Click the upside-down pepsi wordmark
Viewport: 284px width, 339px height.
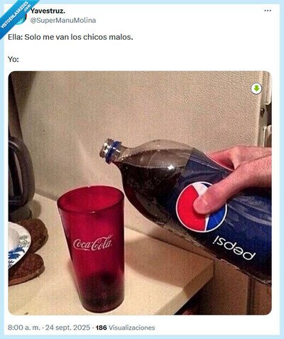click(234, 248)
